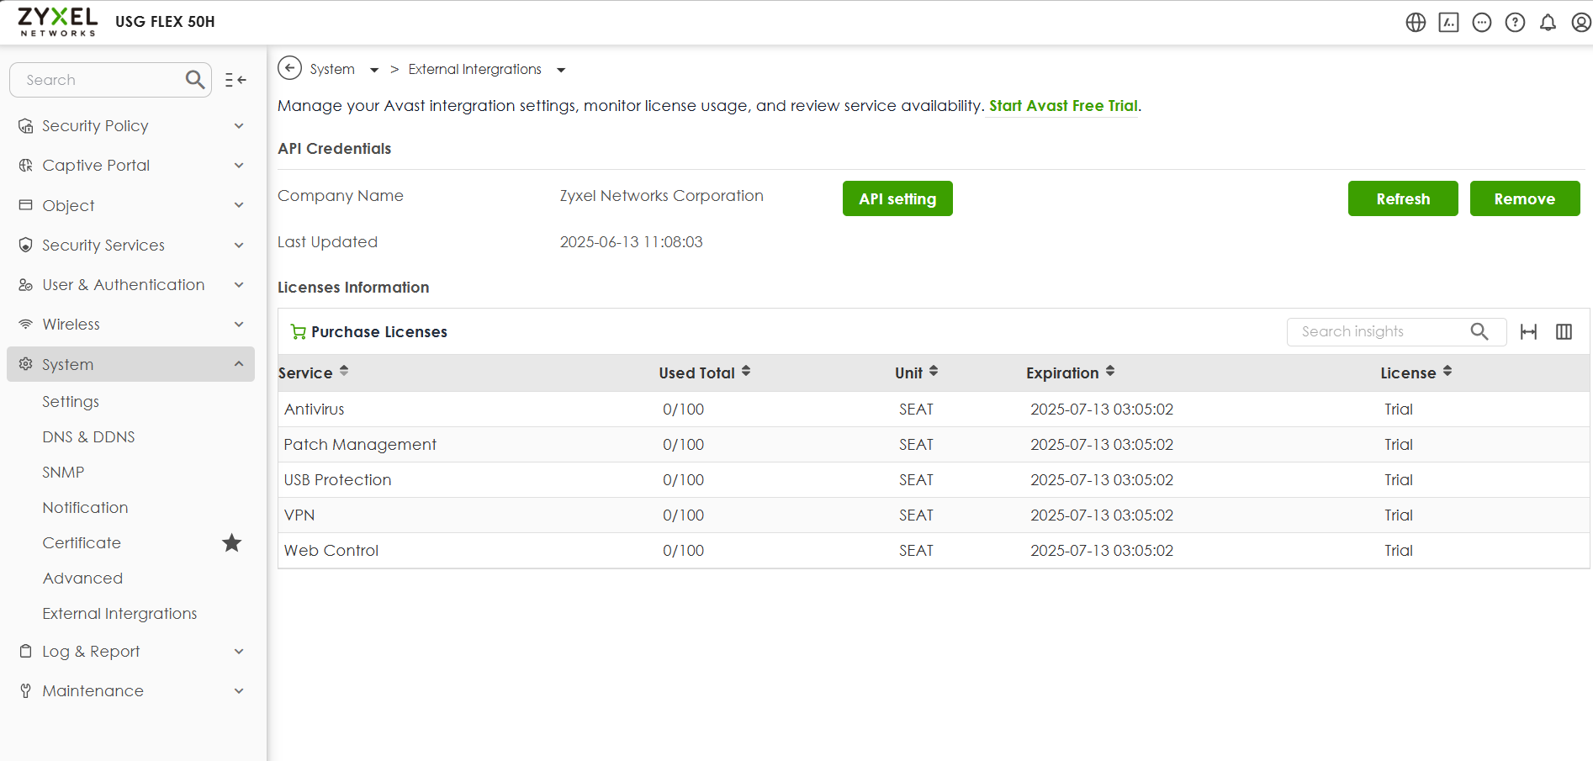Open Settings under System
Image resolution: width=1593 pixels, height=761 pixels.
click(x=71, y=402)
